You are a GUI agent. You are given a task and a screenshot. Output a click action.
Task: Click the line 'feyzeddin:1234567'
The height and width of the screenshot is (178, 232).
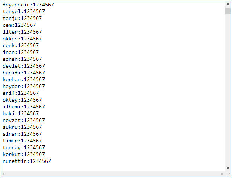[x=28, y=5]
